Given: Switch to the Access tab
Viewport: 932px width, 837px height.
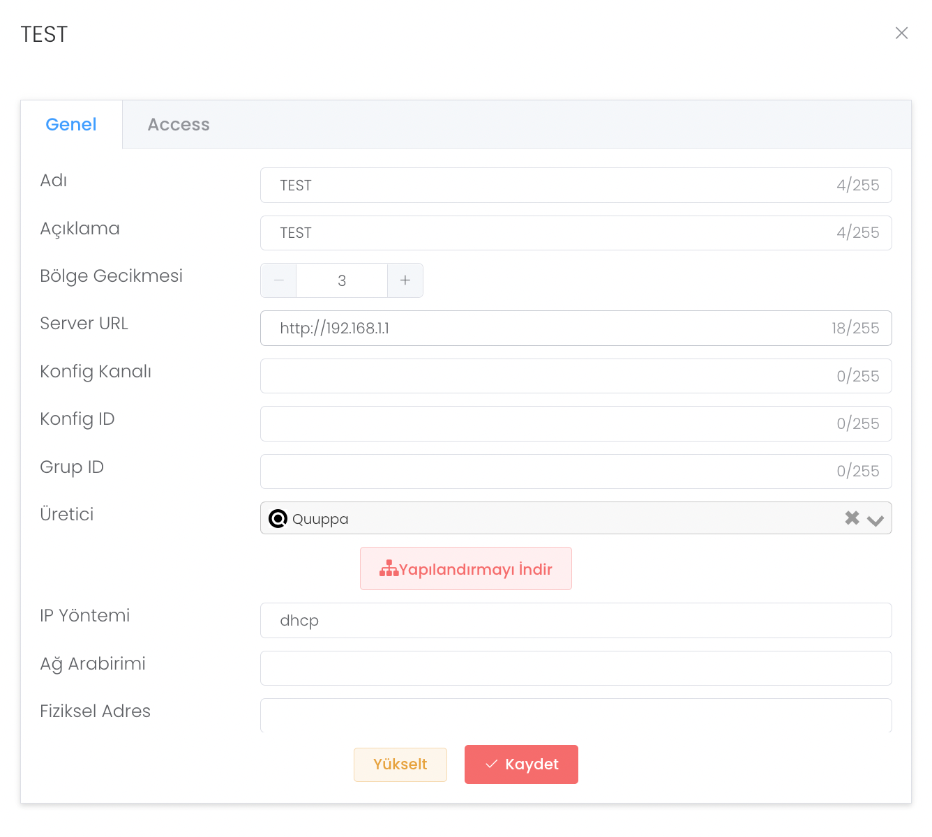Looking at the screenshot, I should point(179,125).
